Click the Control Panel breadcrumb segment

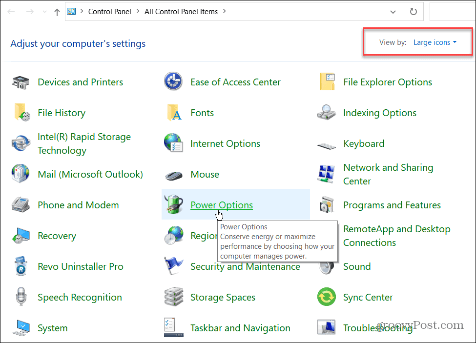coord(109,12)
